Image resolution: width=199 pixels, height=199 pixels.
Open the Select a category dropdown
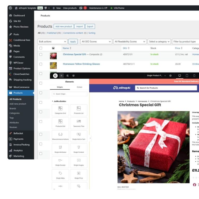(x=159, y=42)
